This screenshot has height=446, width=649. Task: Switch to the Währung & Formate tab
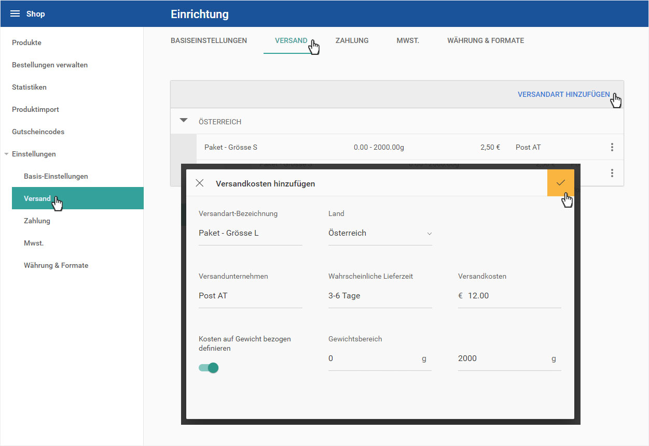pos(486,40)
